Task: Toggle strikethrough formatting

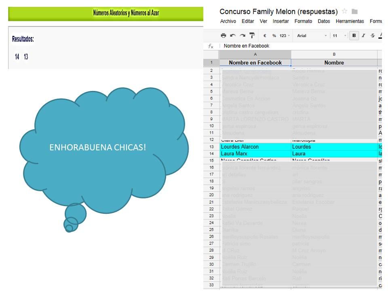Action: tap(373, 36)
